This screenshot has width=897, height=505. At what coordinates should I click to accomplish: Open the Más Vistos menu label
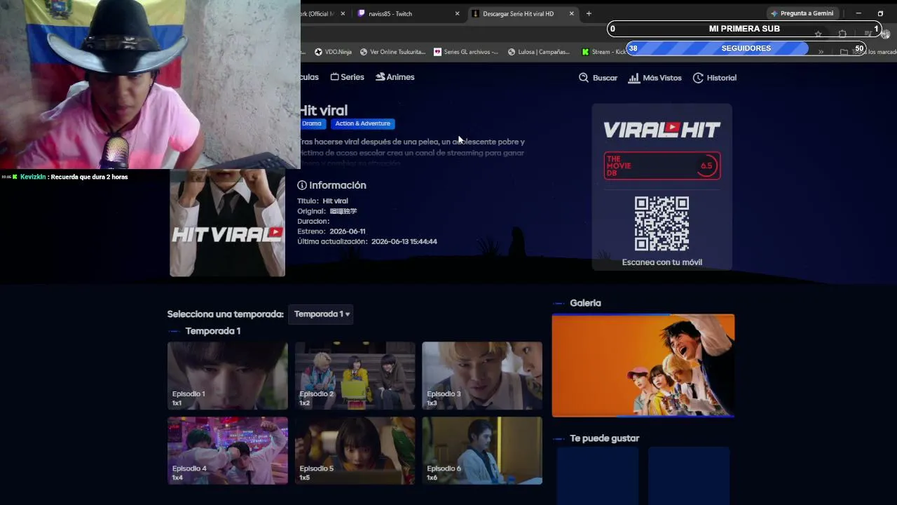662,78
